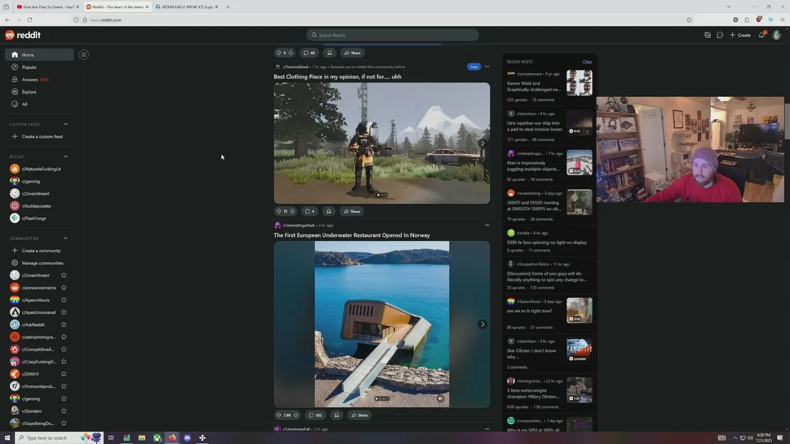Favorite r/gaming community with star
Viewport: 790px width, 444px height.
pos(64,398)
